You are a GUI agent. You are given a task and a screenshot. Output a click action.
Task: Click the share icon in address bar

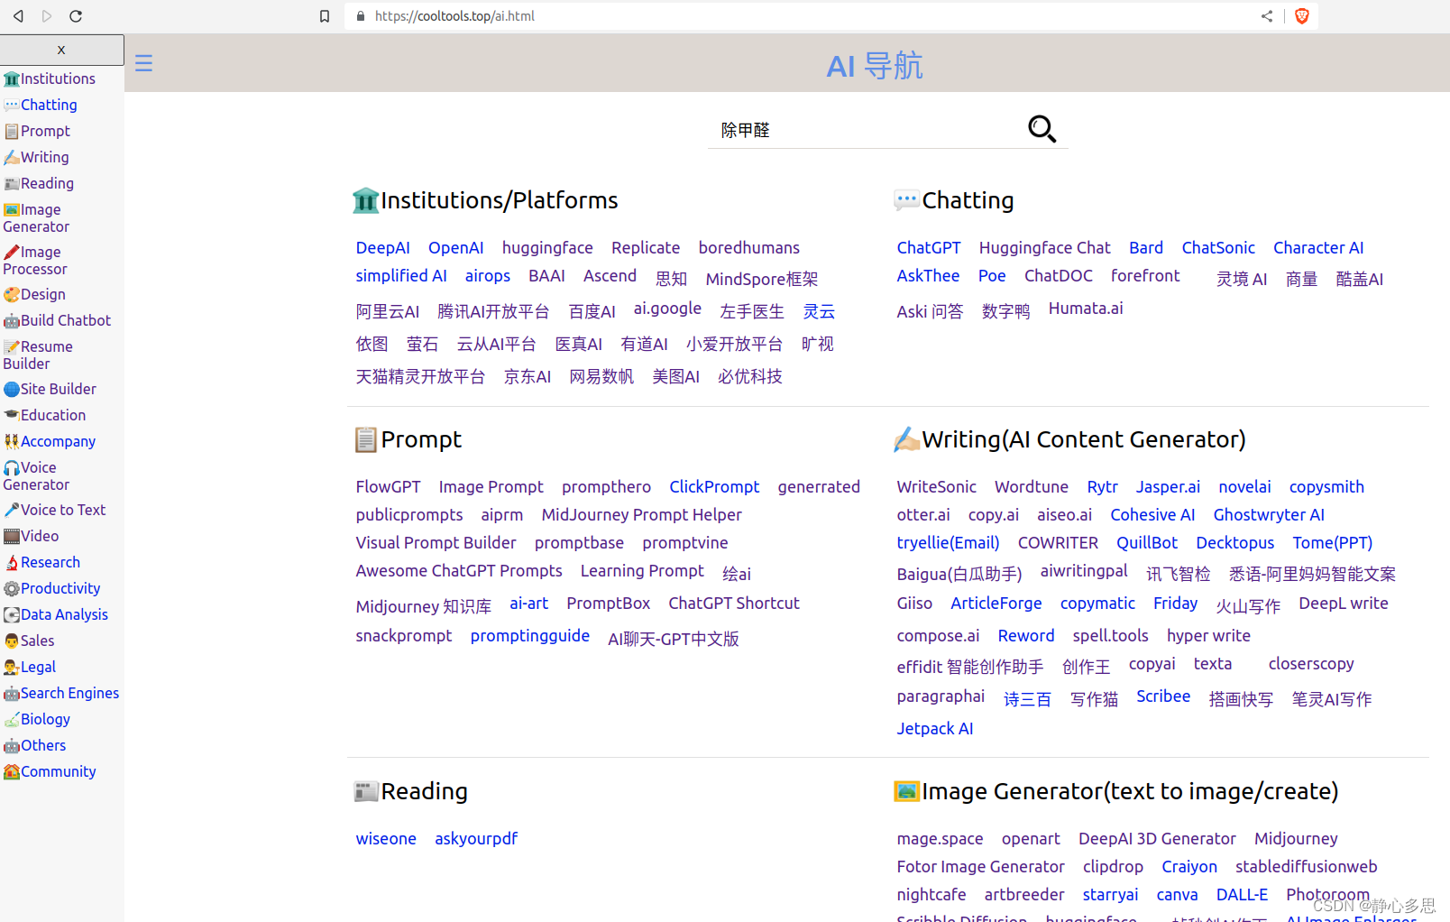[1267, 16]
